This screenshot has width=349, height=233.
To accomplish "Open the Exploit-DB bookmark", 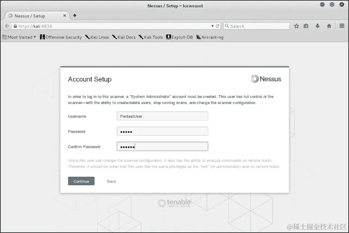I will [180, 37].
